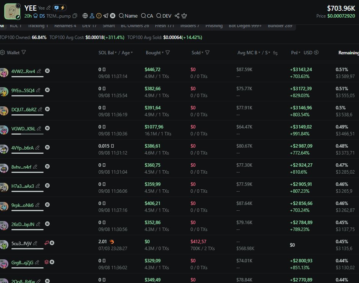
Task: Click coin icon next to DQU7...6bRZ
Action: 47,109
